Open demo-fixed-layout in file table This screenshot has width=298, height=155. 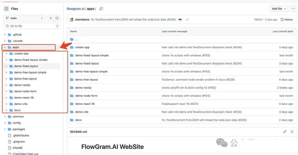(87, 64)
